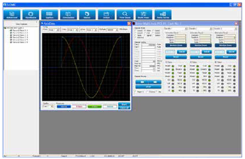Viewport: 245px width, 159px height.
Task: Open the first axis selector combo box
Action: (x=176, y=29)
